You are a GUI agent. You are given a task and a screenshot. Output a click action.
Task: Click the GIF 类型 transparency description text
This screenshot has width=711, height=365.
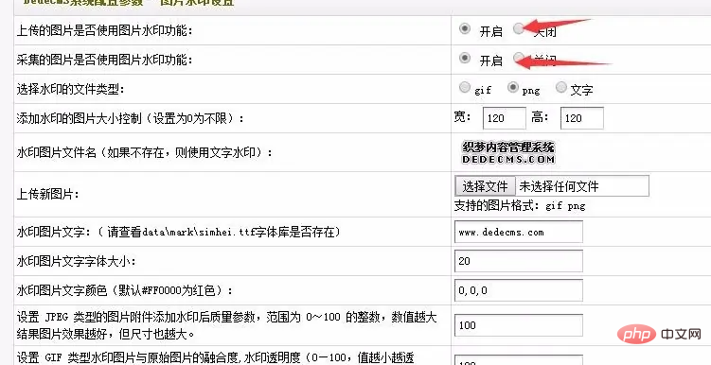[216, 358]
